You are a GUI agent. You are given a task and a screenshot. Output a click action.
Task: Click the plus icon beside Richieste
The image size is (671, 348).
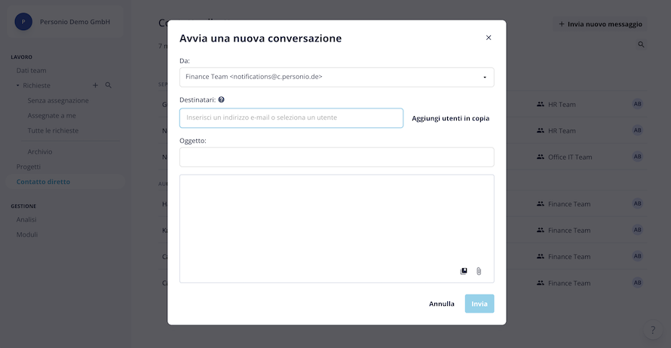click(96, 85)
